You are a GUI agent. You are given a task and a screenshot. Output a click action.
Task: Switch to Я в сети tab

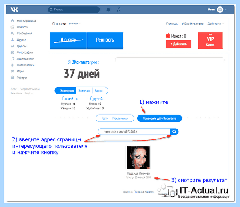[x=68, y=40]
